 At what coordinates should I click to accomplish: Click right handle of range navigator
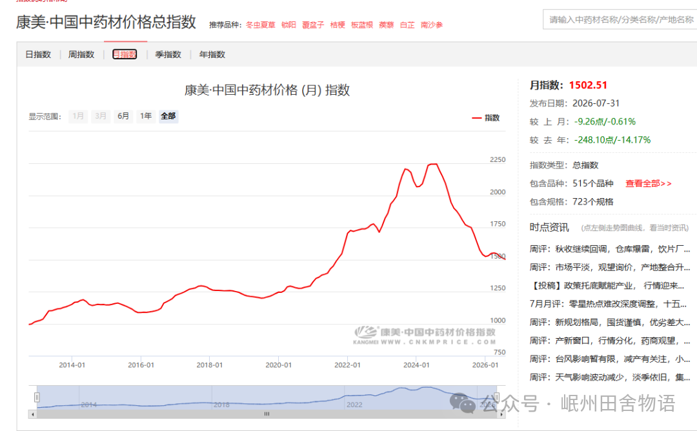click(496, 397)
